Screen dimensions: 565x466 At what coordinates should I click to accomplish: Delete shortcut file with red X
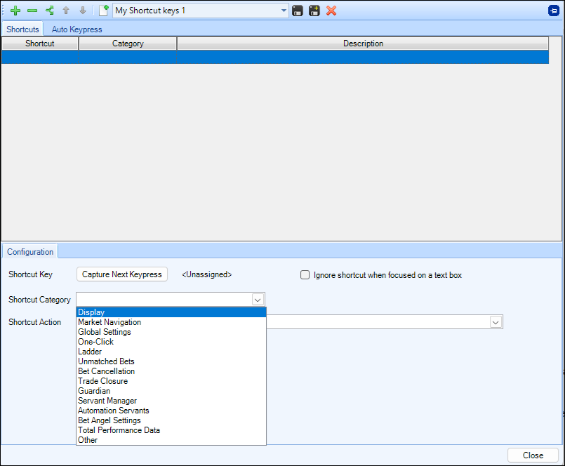[331, 11]
